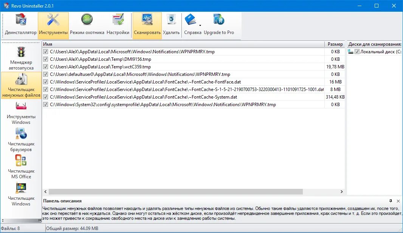403x233 pixels.
Task: Uncheck ~FontCache-System.dat checkbox
Action: pyautogui.click(x=45, y=97)
